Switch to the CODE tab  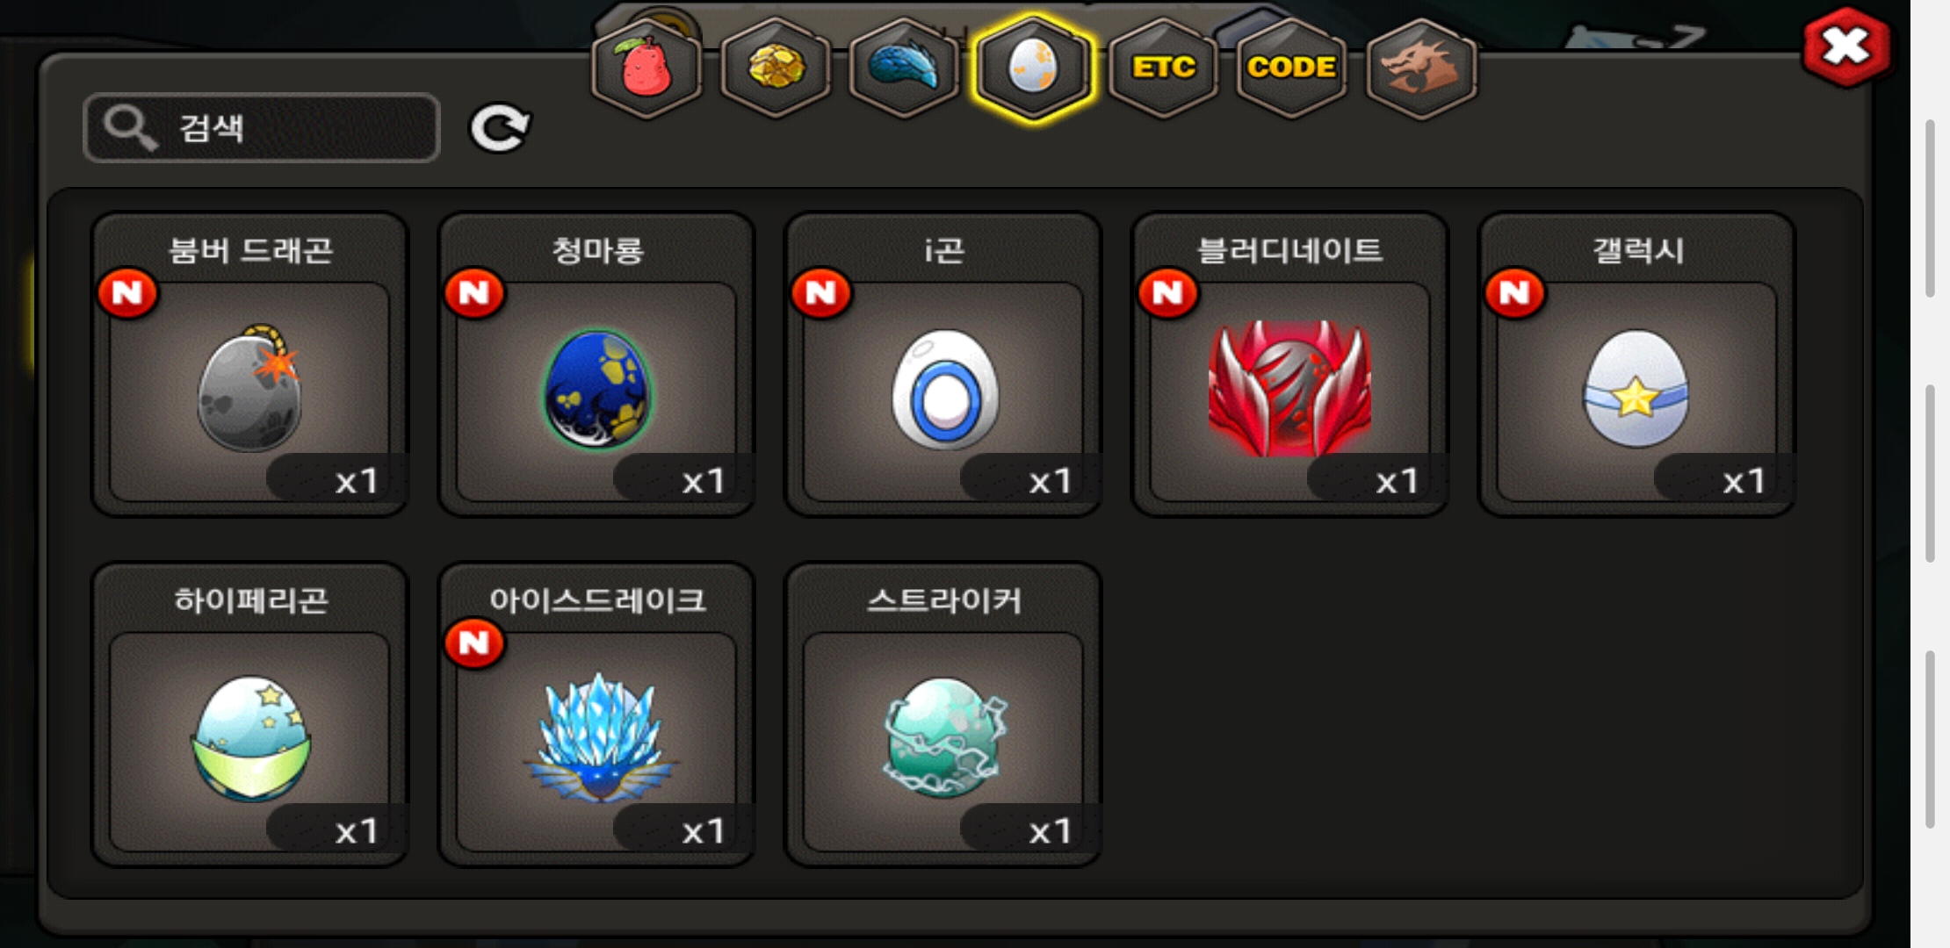(1291, 68)
